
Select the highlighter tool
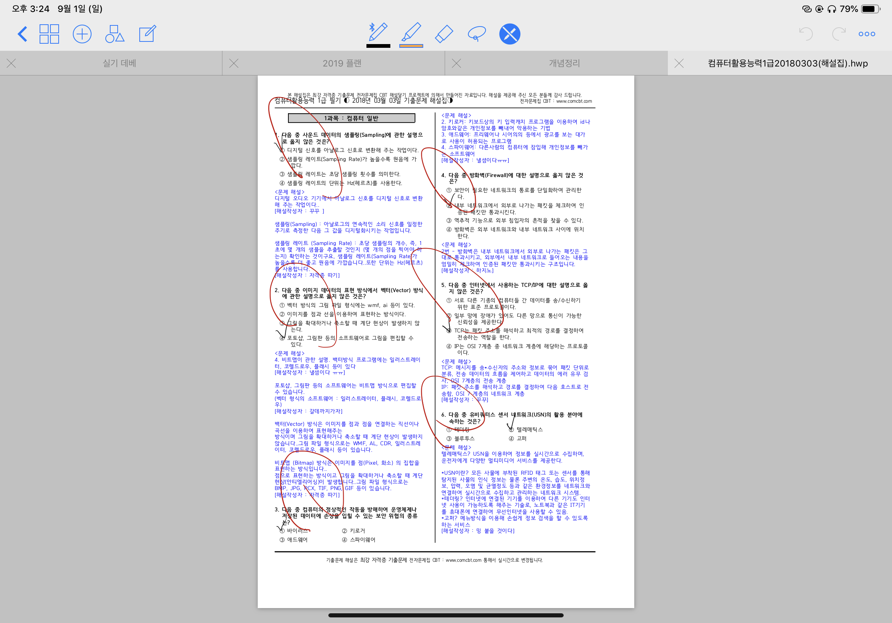click(x=411, y=32)
